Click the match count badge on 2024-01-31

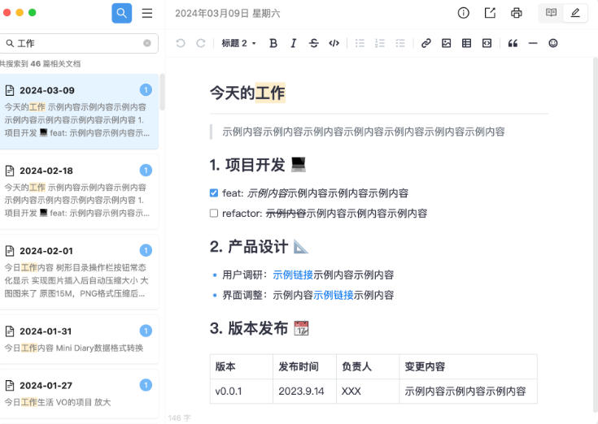pos(146,331)
